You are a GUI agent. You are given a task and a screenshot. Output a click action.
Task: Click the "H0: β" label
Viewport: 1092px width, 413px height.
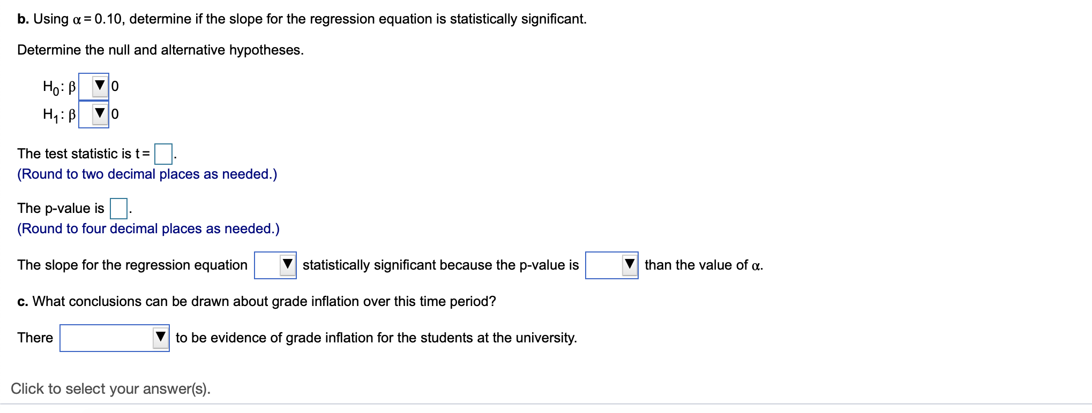click(x=59, y=86)
